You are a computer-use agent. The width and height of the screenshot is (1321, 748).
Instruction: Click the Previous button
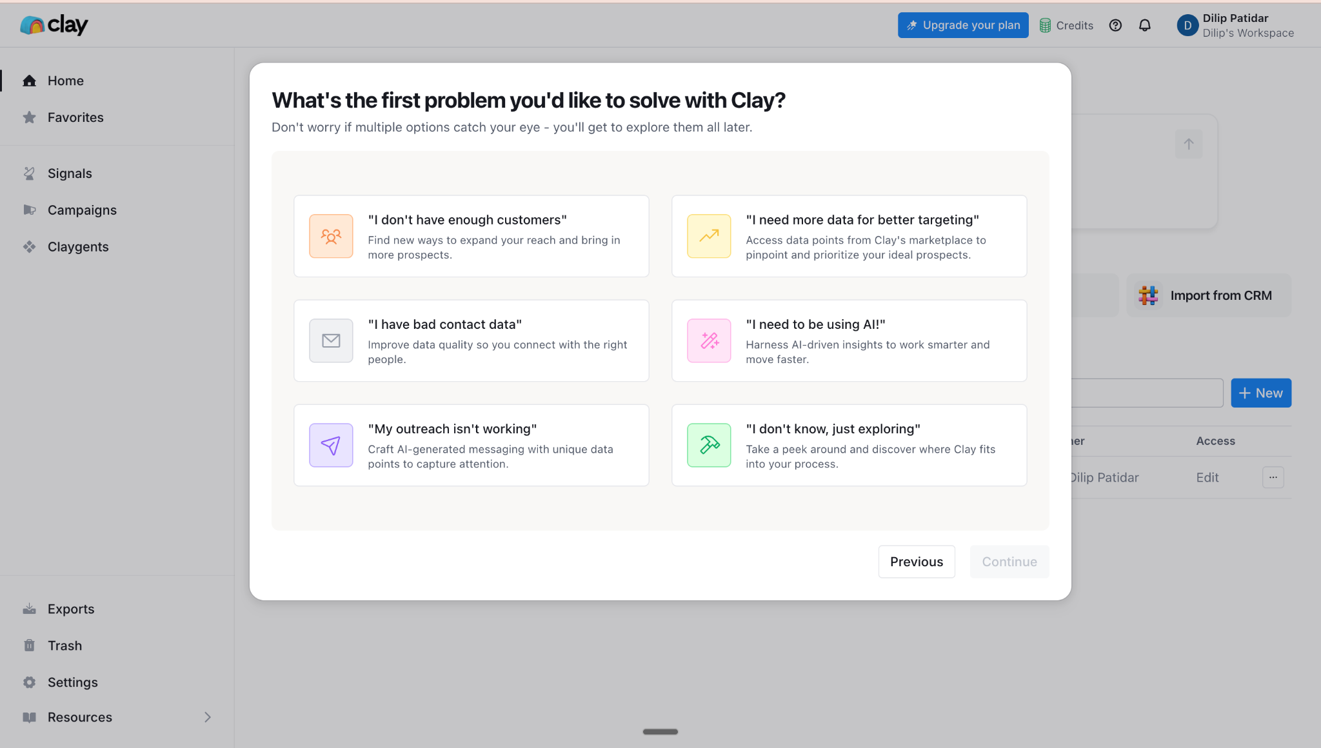pyautogui.click(x=916, y=562)
